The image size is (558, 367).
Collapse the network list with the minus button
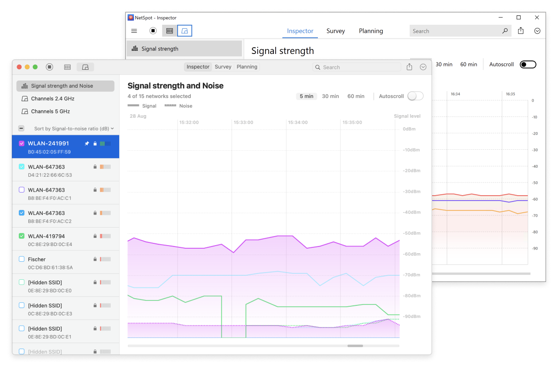click(x=21, y=128)
